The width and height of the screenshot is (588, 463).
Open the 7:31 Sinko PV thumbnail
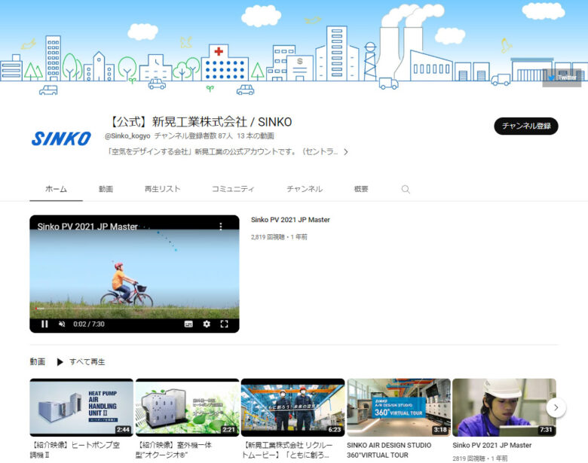point(504,407)
